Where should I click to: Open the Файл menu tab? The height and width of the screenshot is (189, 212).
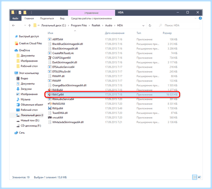(16, 18)
